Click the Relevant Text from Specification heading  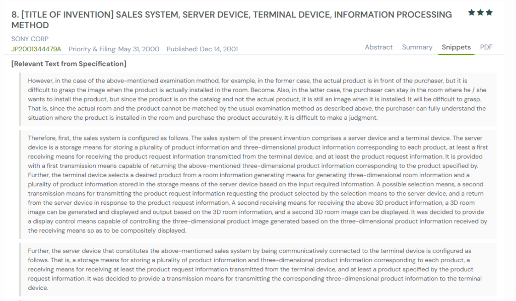click(x=69, y=63)
